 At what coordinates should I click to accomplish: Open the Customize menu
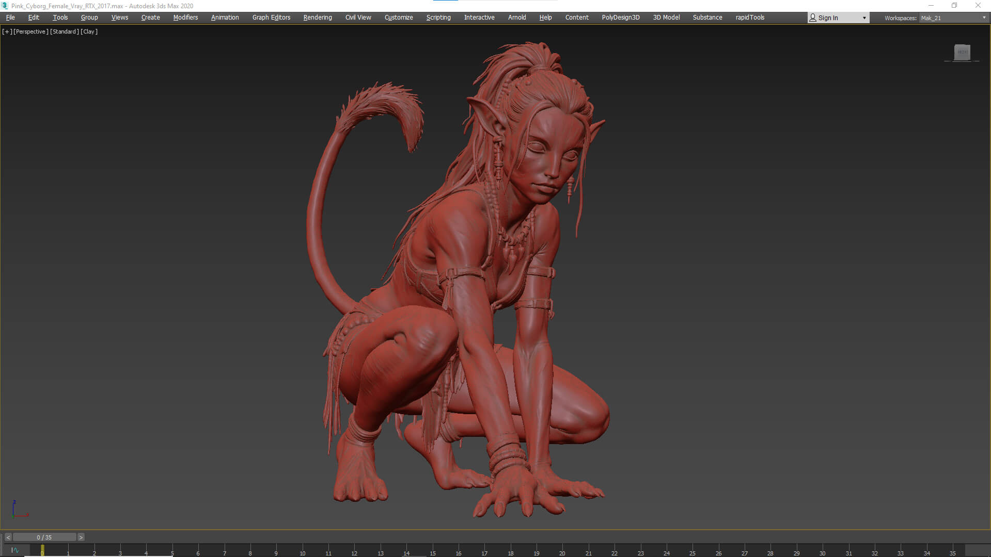pyautogui.click(x=399, y=18)
